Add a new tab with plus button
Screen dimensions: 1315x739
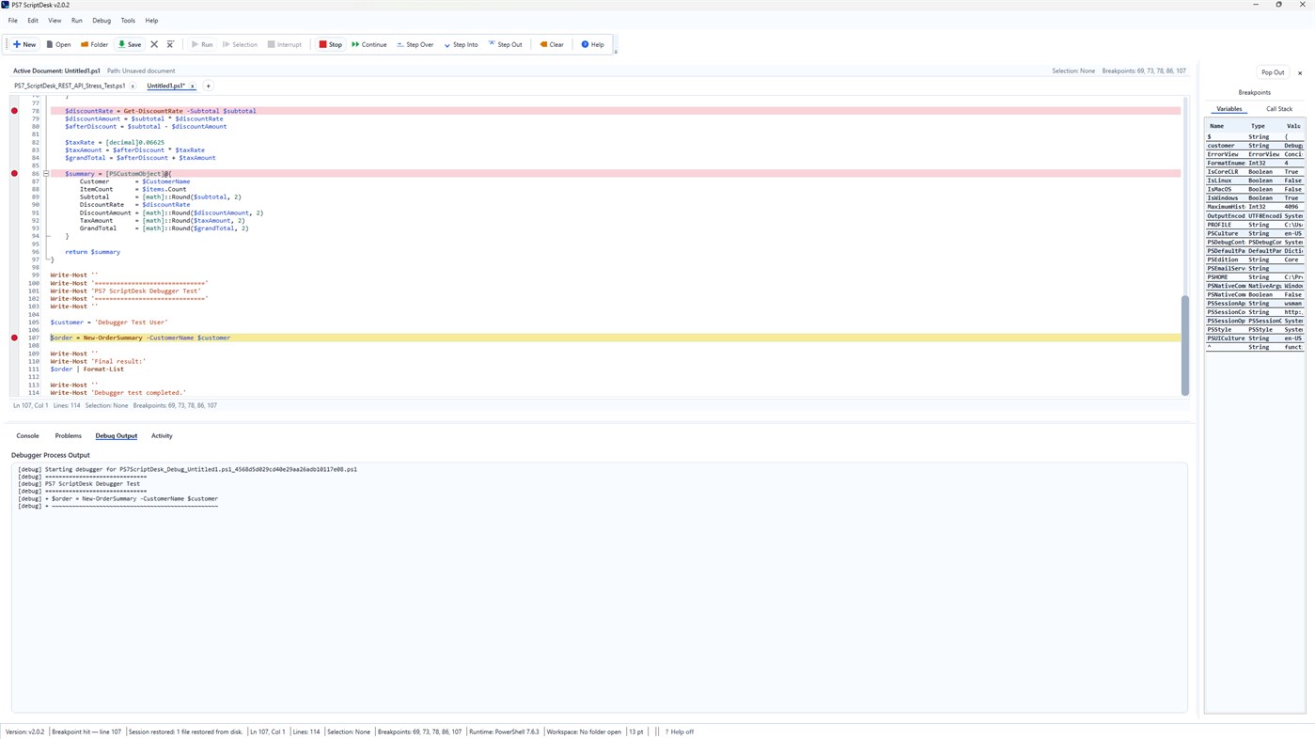pyautogui.click(x=209, y=86)
